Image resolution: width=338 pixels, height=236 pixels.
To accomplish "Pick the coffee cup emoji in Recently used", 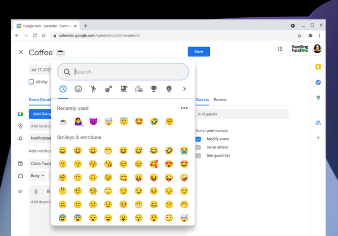I will (x=63, y=122).
